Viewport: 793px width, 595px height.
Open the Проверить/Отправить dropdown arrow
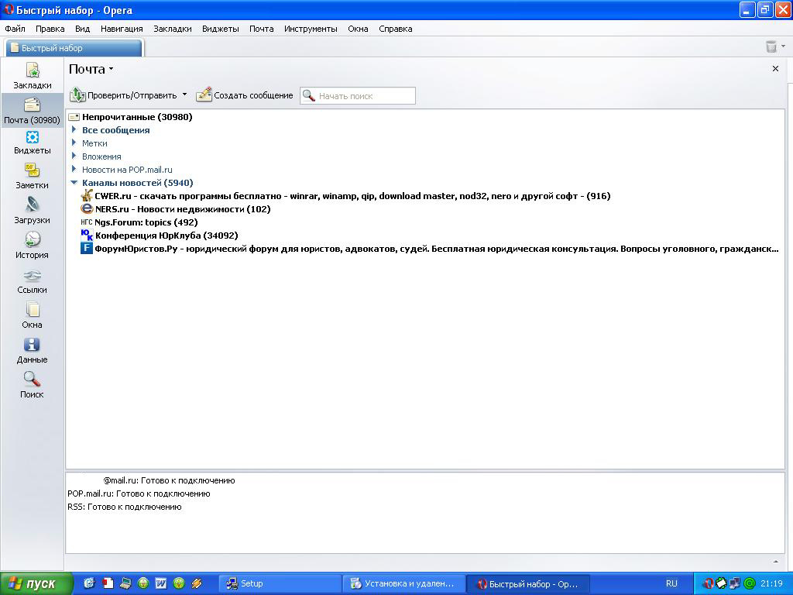point(184,95)
